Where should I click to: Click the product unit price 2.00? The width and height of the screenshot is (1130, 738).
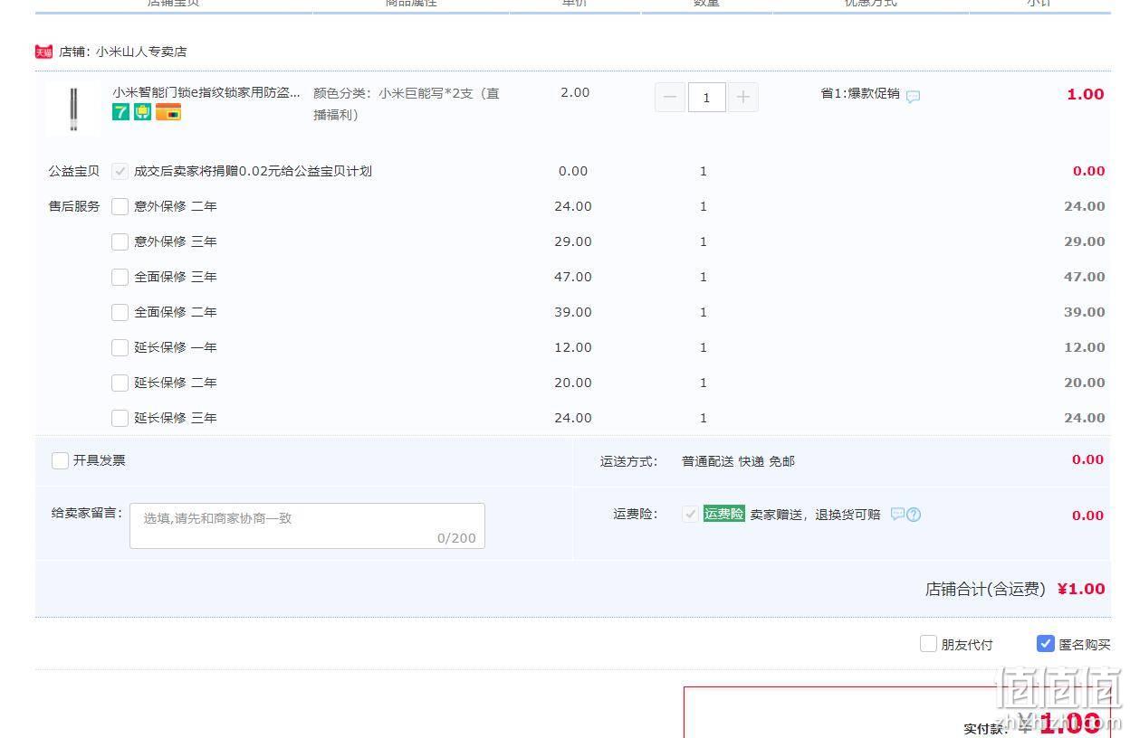pyautogui.click(x=575, y=92)
